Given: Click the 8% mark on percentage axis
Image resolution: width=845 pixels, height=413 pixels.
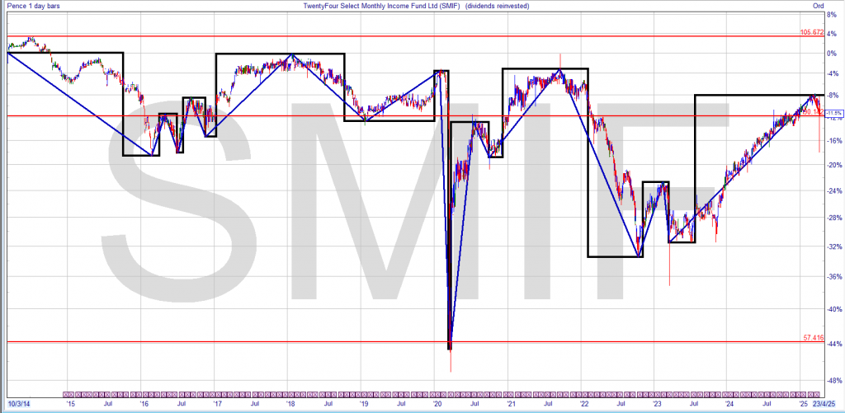Looking at the screenshot, I should pos(832,16).
